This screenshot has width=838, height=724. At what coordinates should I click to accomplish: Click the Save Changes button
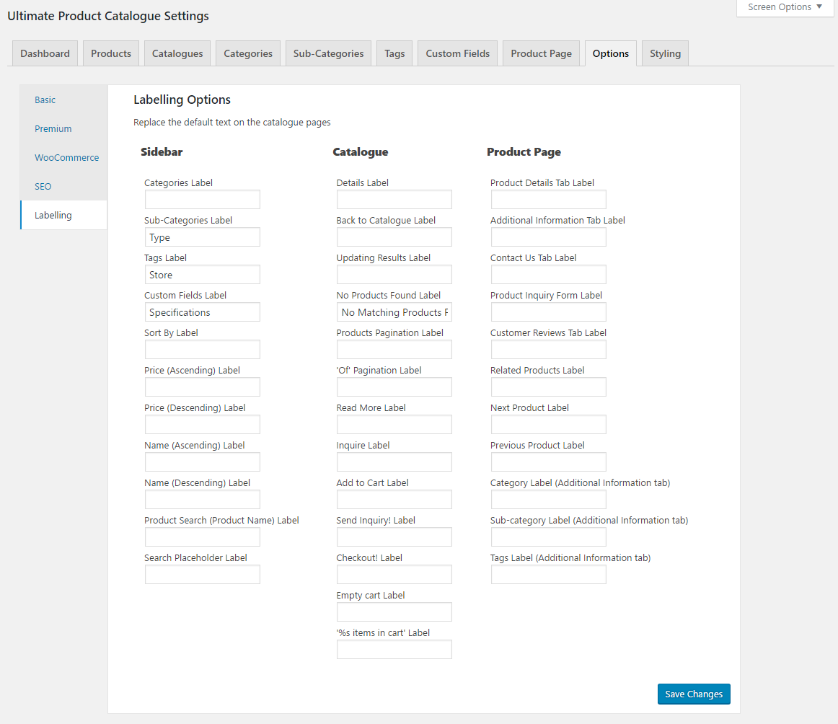click(694, 694)
